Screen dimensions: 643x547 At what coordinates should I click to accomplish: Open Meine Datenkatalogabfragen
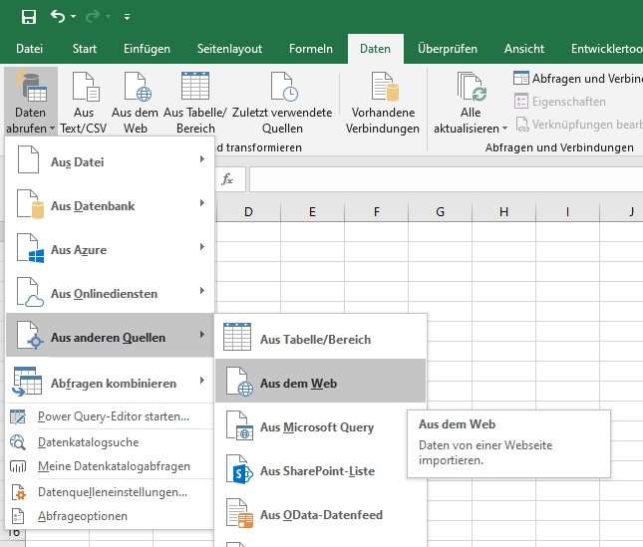pos(110,466)
